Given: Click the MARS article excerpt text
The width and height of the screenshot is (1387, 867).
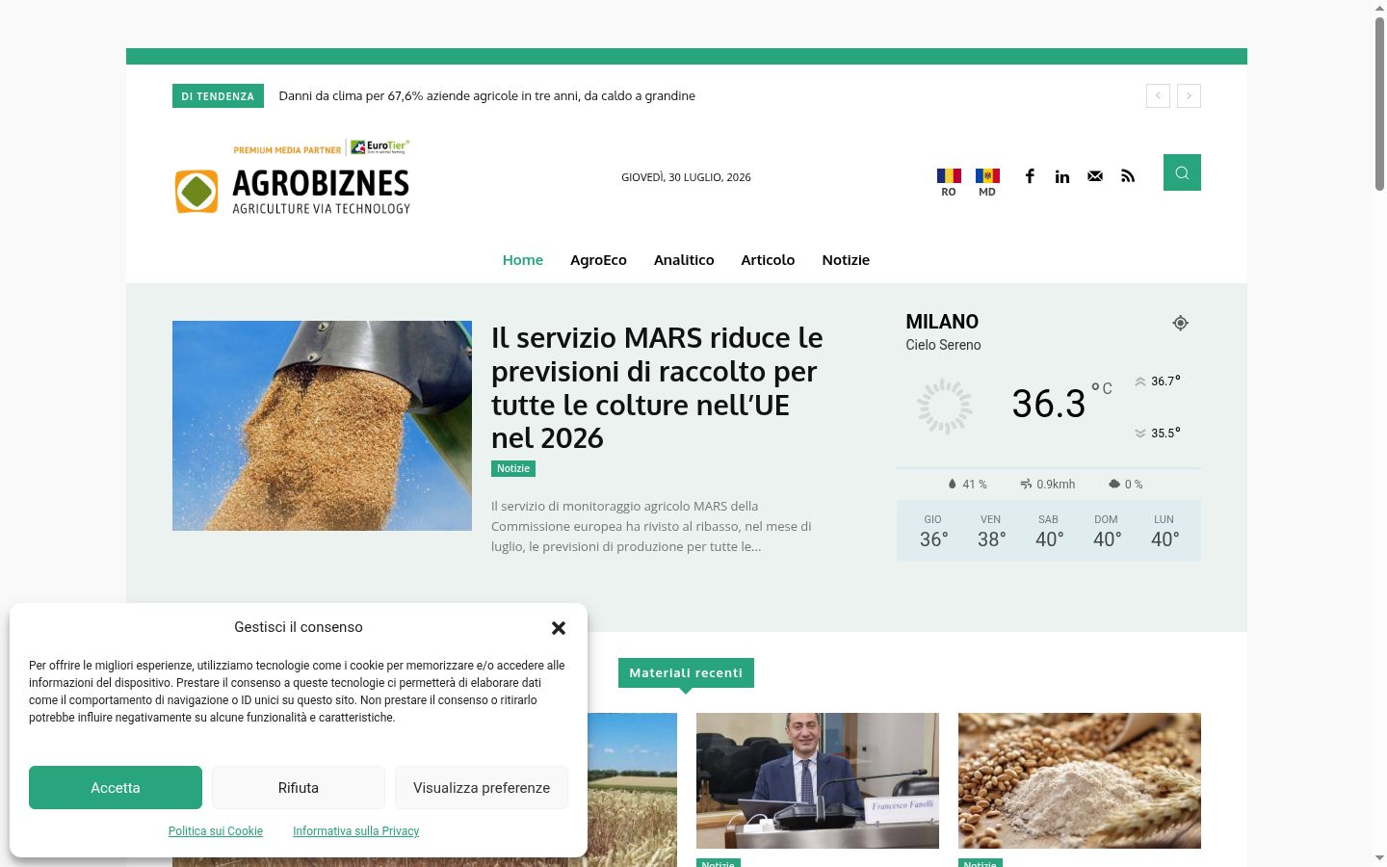Looking at the screenshot, I should (x=651, y=526).
